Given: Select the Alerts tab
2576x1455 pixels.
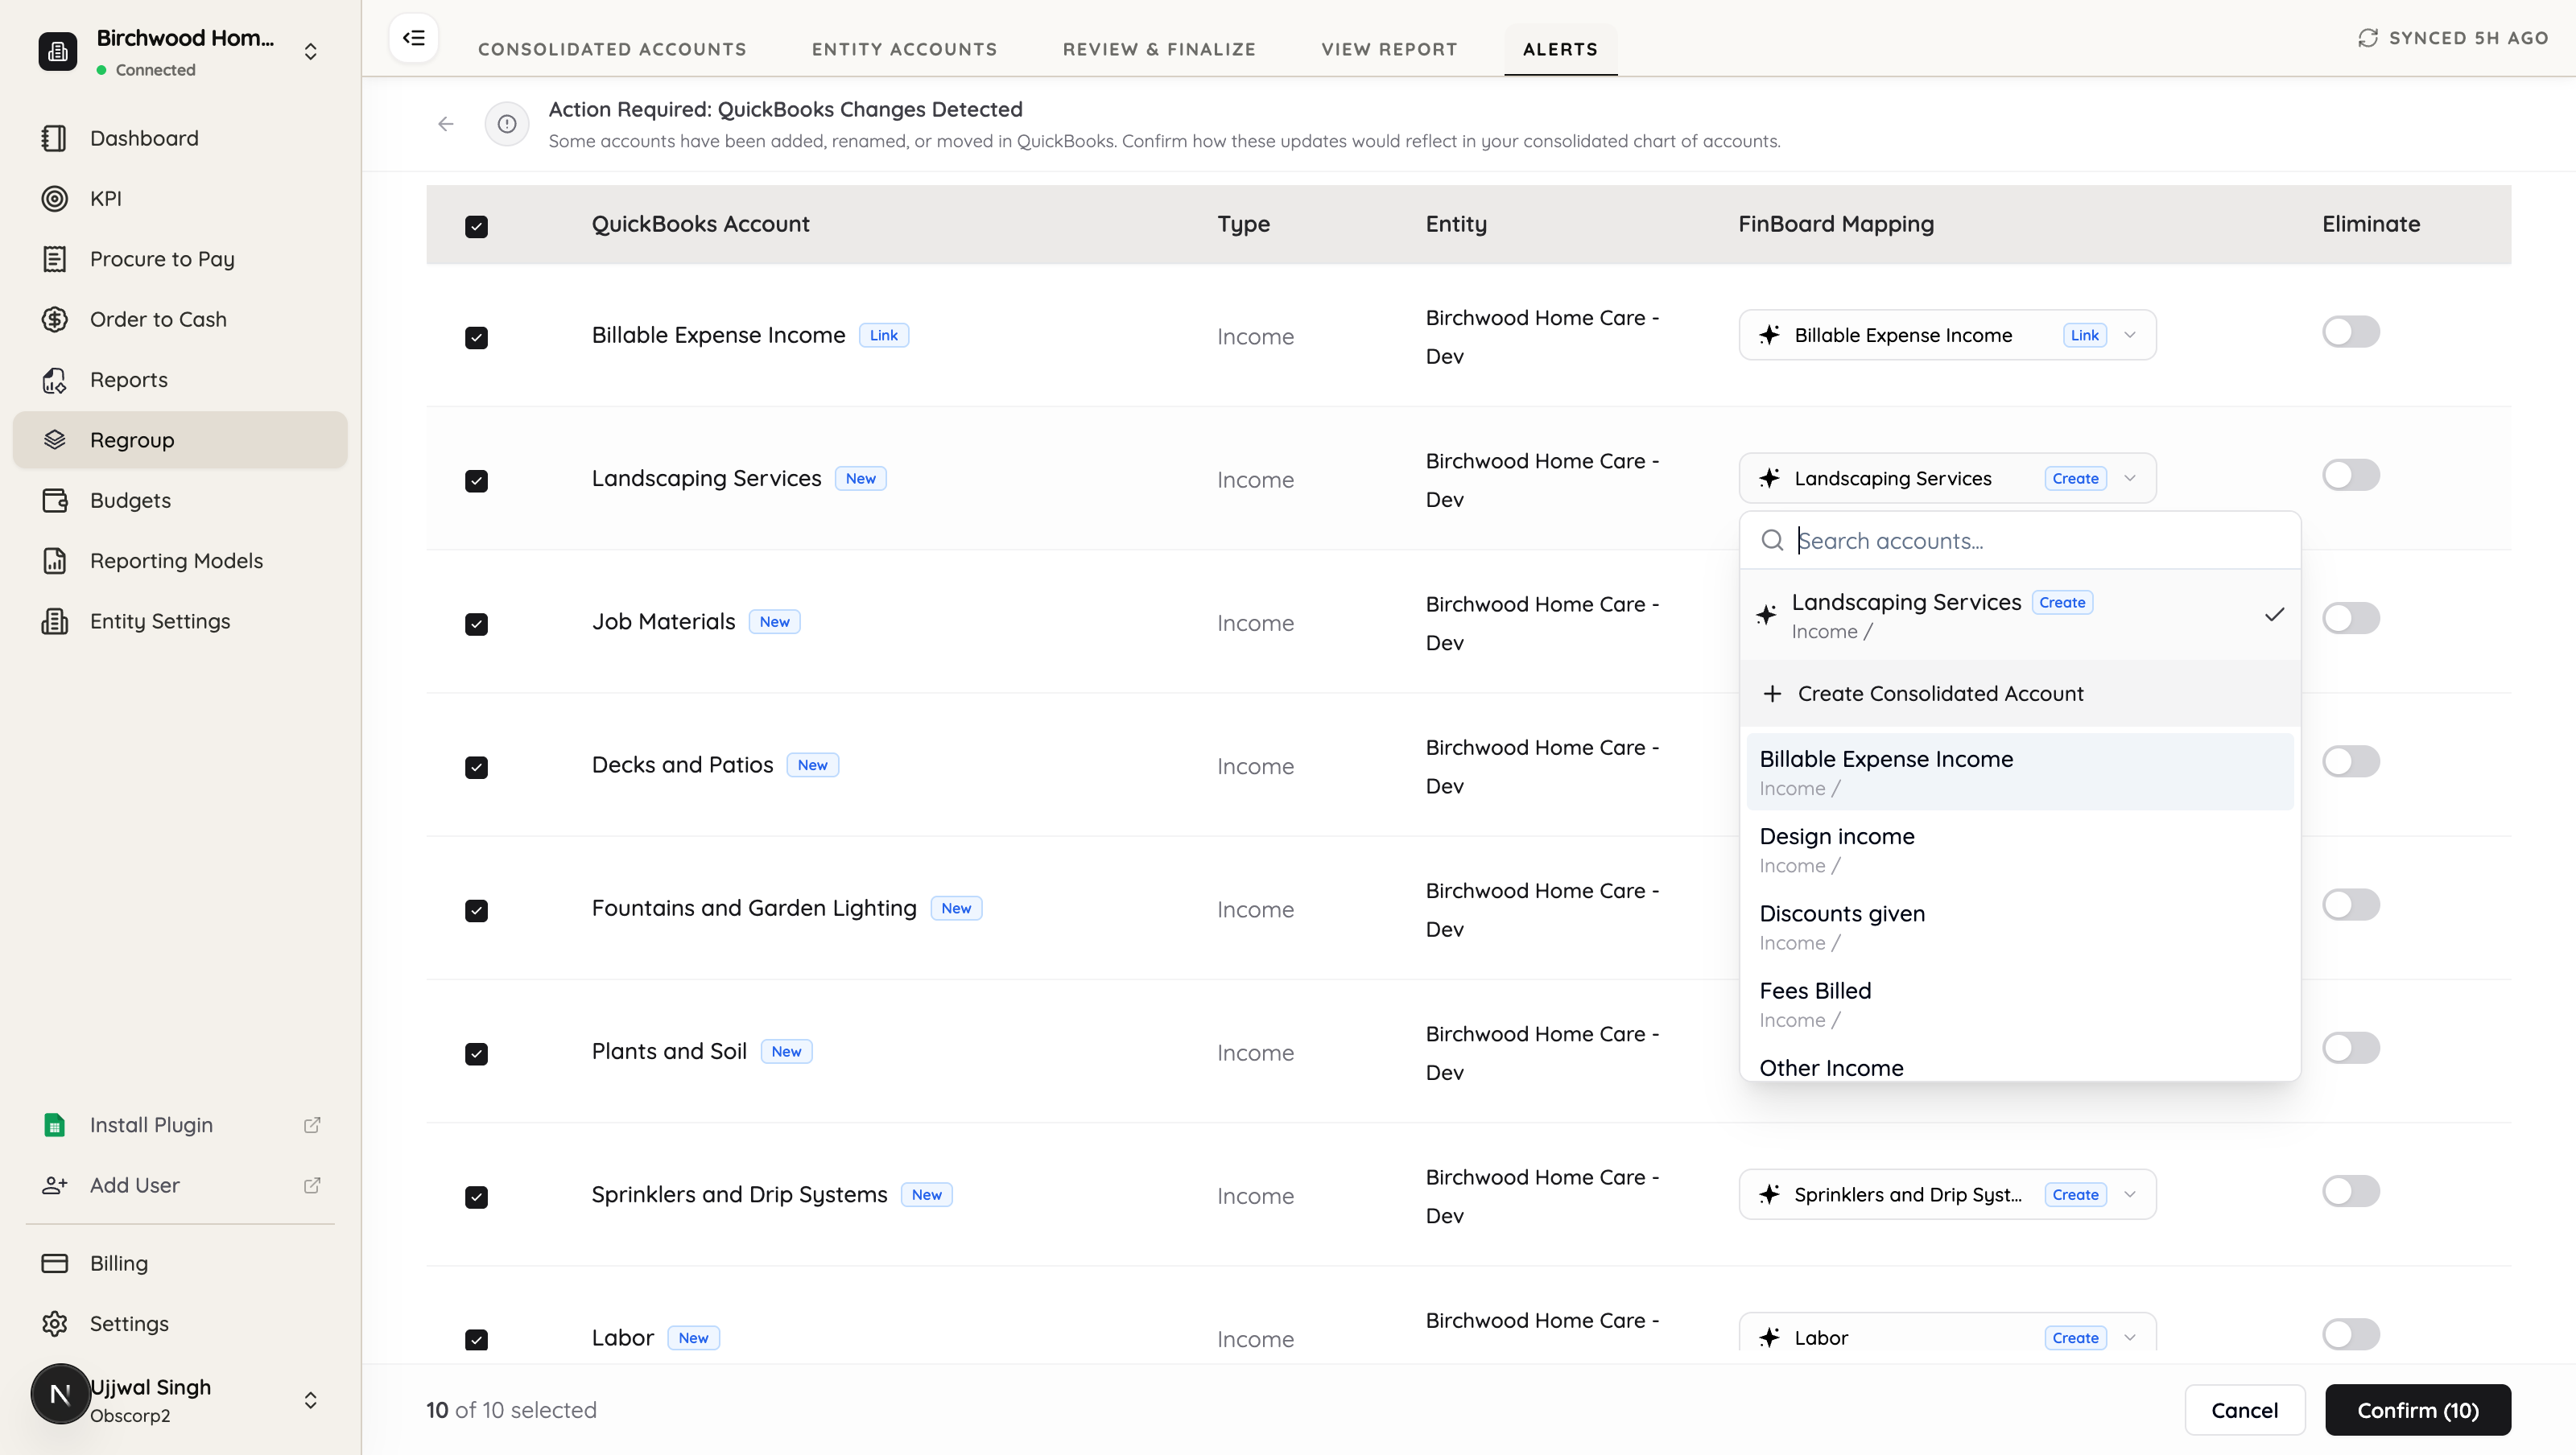Looking at the screenshot, I should tap(1560, 49).
